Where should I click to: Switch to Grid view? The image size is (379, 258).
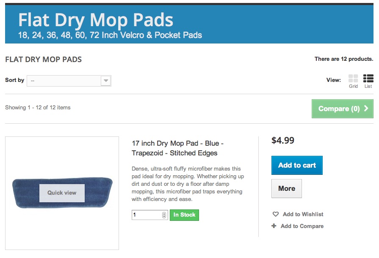(353, 79)
